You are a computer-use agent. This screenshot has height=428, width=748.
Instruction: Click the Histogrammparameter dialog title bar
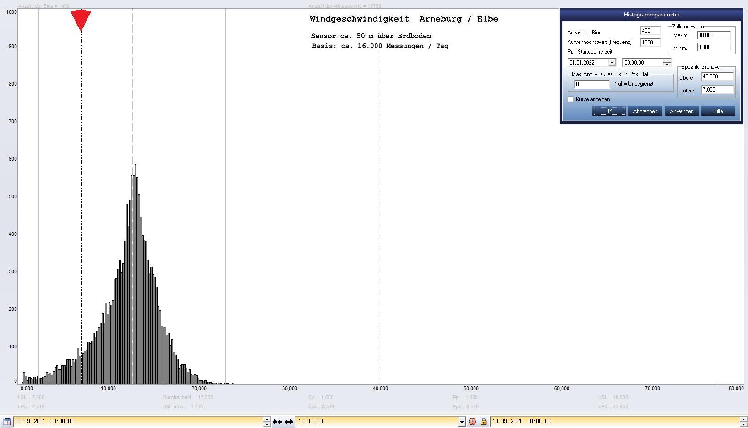click(651, 15)
